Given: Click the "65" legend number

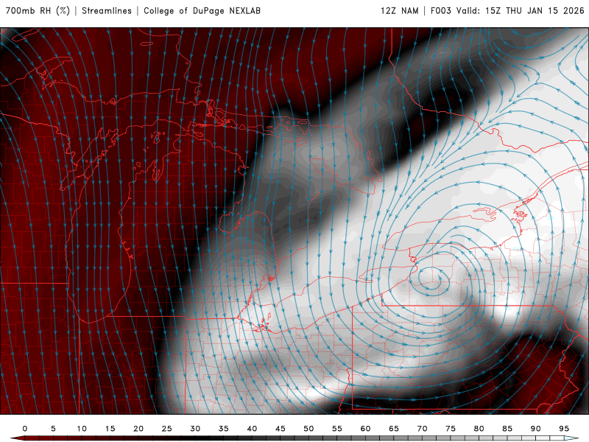Looking at the screenshot, I should tap(394, 429).
